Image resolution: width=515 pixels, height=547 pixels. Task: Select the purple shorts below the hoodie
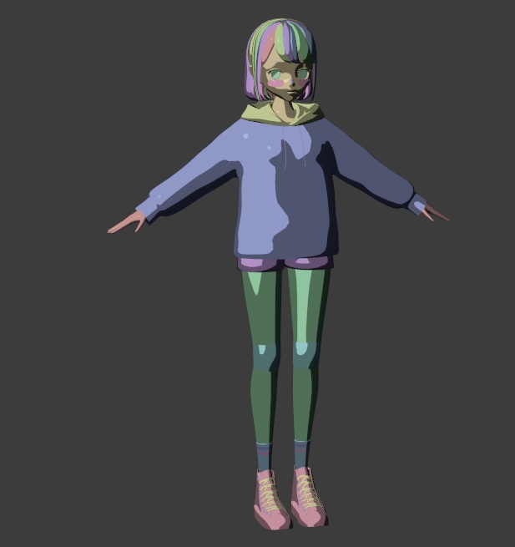285,263
